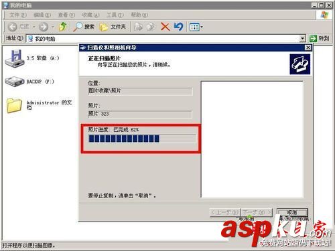The width and height of the screenshot is (335, 251).
Task: Click the photo progress bar at 62%
Action: (x=142, y=139)
